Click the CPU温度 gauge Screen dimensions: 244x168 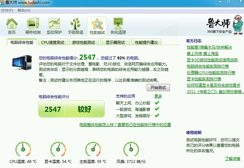pyautogui.click(x=23, y=149)
